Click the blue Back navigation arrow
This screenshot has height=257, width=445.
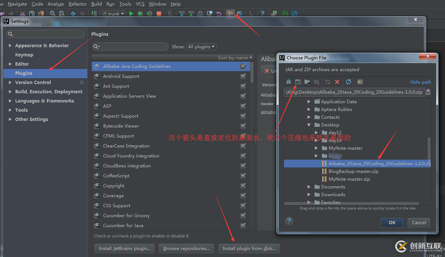73,14
